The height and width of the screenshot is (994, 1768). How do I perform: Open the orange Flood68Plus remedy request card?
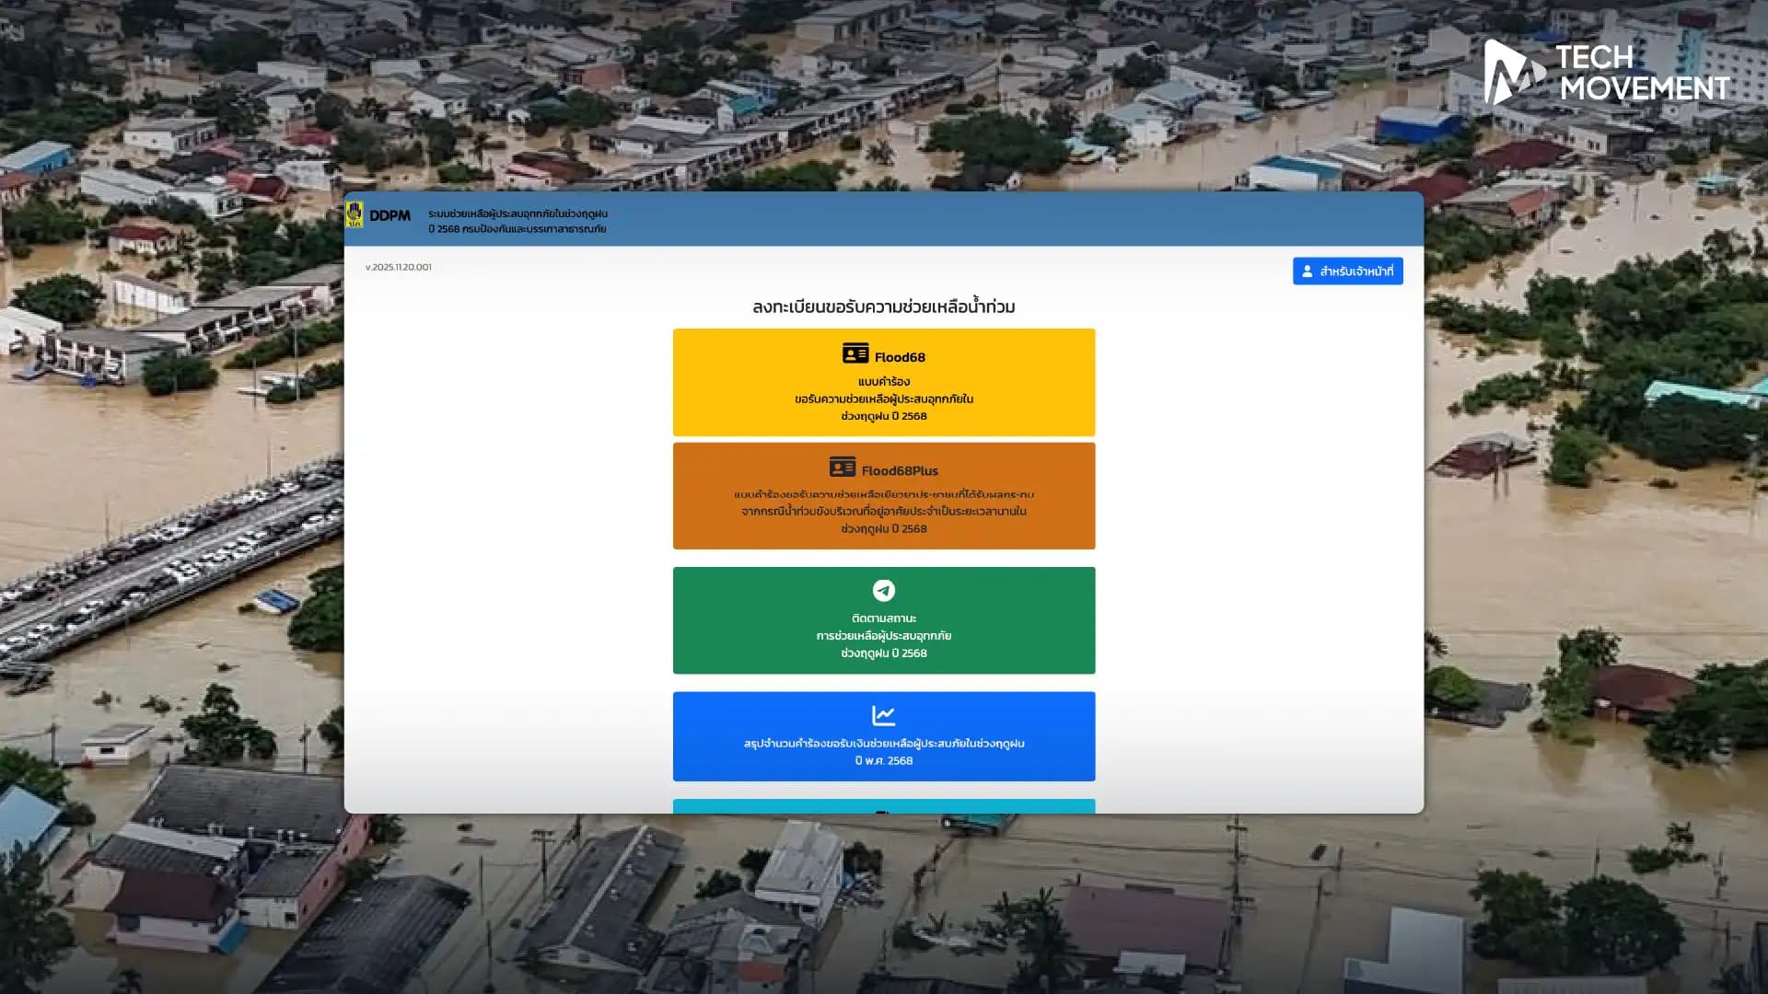[x=883, y=512]
